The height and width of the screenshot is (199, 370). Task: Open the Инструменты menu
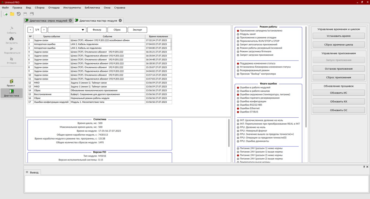(x=72, y=8)
